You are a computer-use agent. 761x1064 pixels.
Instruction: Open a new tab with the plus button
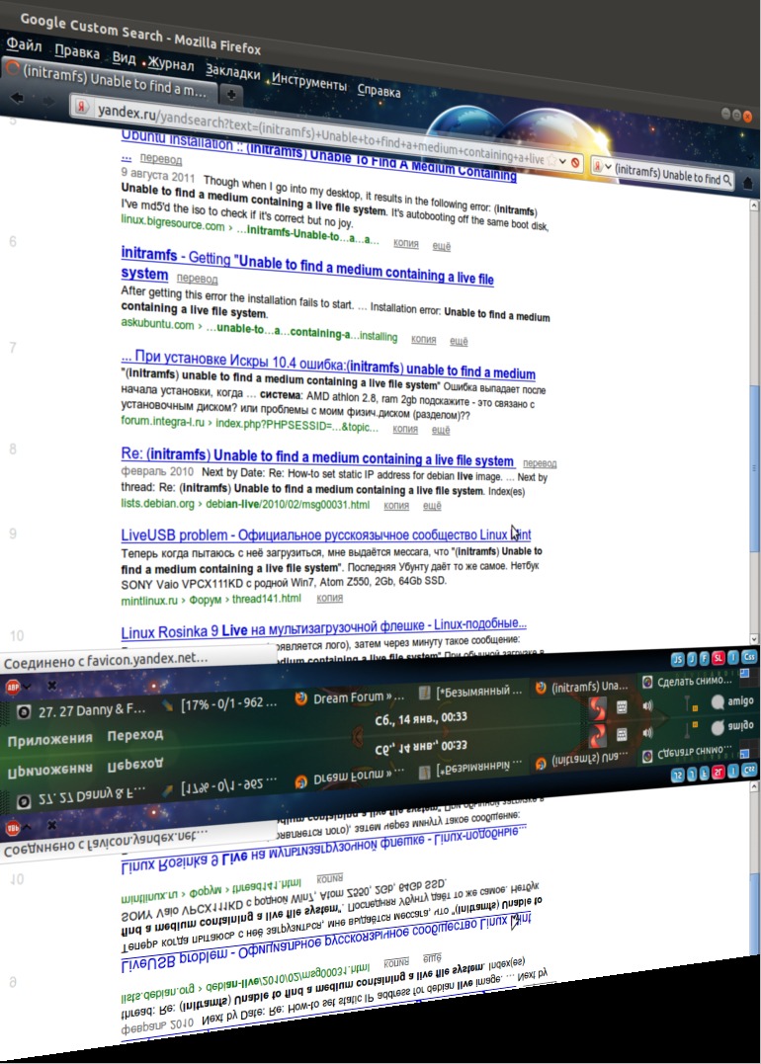[231, 94]
